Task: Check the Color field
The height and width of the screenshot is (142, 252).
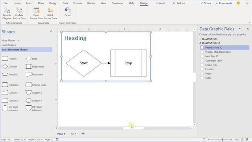Action: tap(202, 78)
